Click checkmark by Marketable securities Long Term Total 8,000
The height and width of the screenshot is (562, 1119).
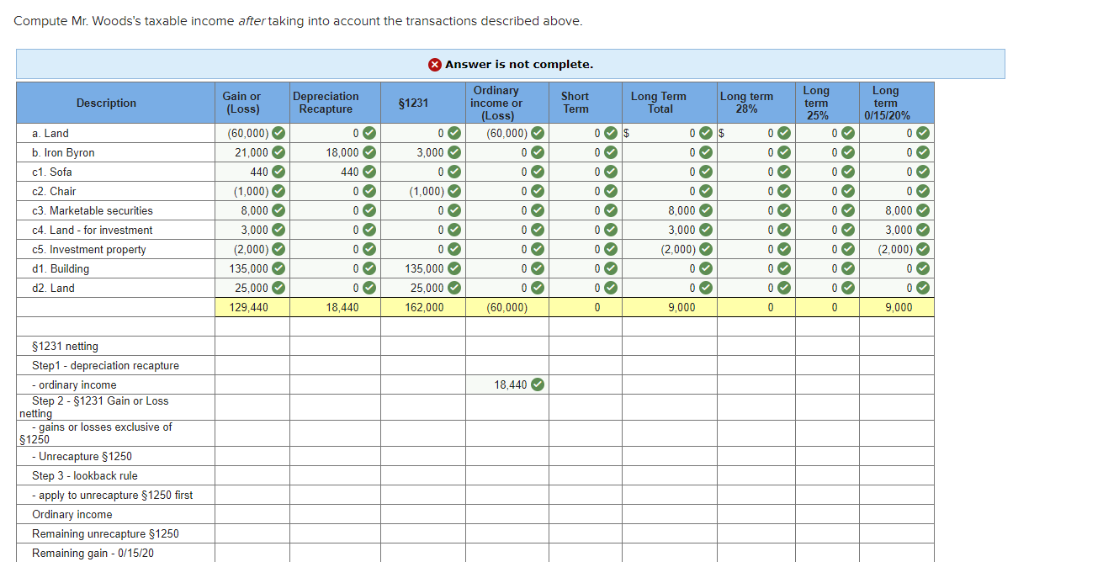(x=706, y=210)
